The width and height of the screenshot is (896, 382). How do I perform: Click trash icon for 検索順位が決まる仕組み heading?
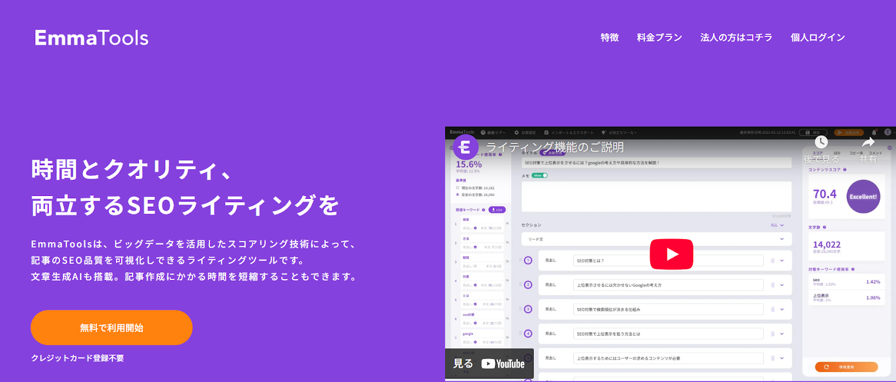(x=773, y=309)
